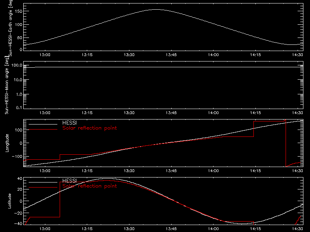Click 14:15 label under Longitude plot

coord(255,171)
